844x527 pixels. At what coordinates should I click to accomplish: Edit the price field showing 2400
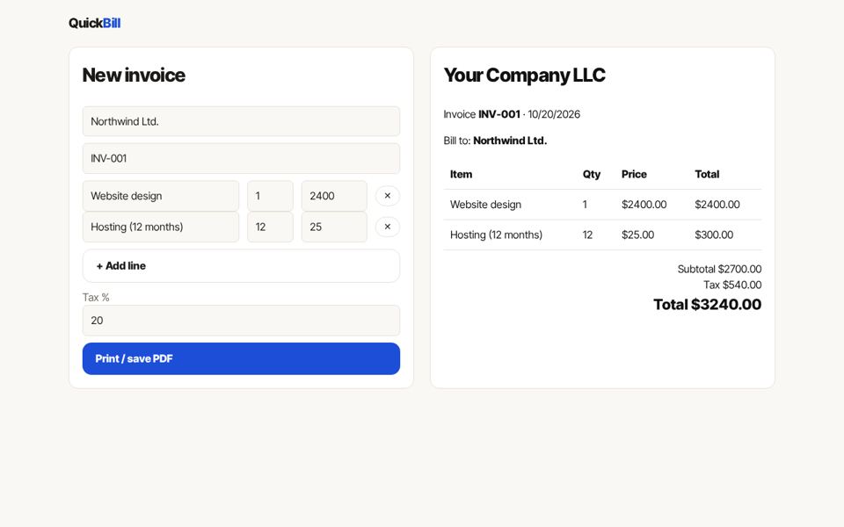pyautogui.click(x=334, y=196)
